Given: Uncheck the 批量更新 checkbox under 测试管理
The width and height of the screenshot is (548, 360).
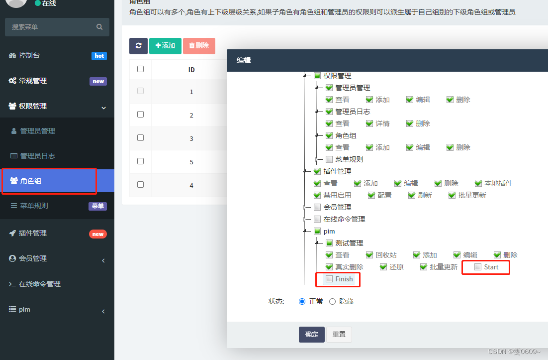Looking at the screenshot, I should point(424,267).
